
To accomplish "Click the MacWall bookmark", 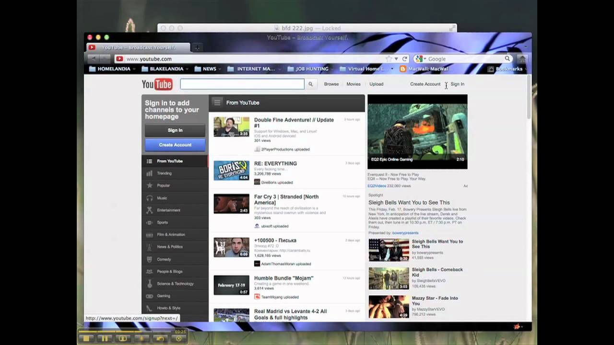I will 426,69.
